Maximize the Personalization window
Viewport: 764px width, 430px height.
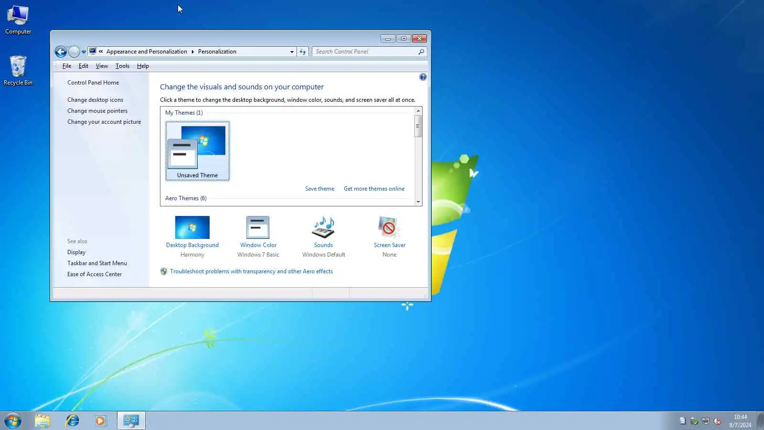tap(403, 39)
